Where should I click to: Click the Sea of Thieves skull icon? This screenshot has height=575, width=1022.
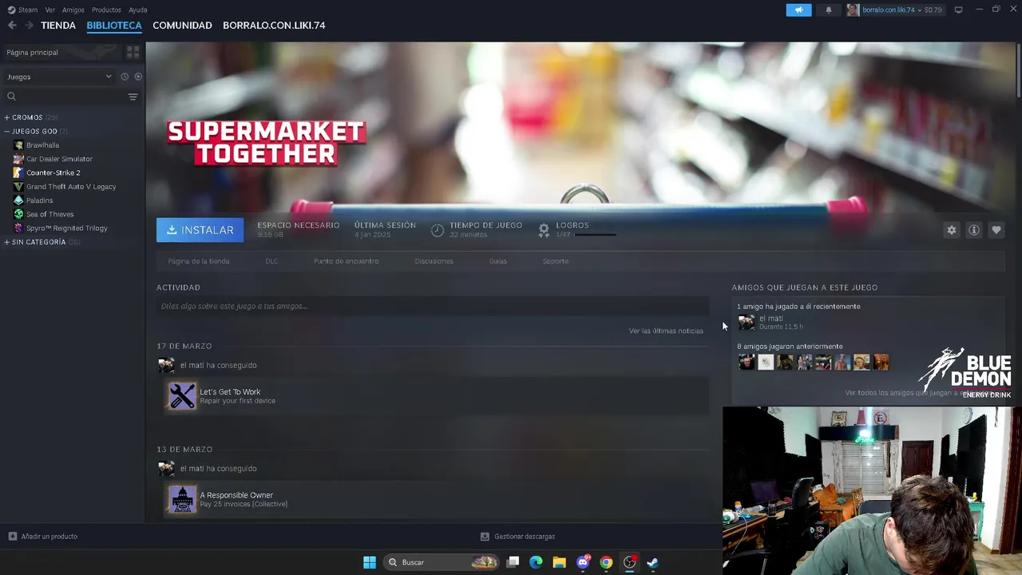(x=19, y=214)
